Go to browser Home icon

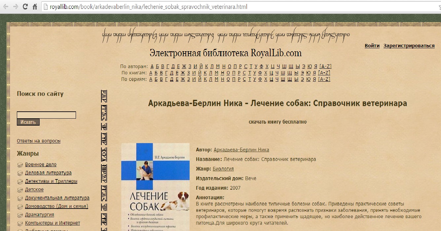pos(35,7)
